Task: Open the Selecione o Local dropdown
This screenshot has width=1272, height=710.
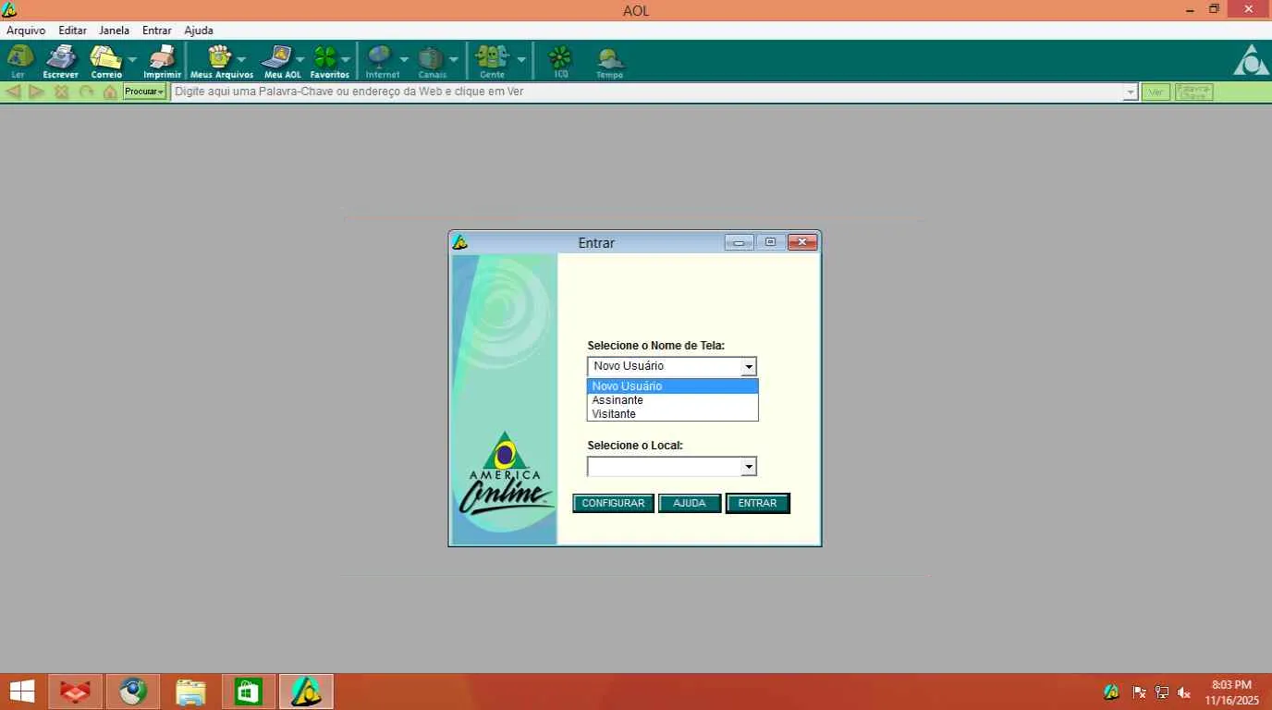Action: coord(749,467)
